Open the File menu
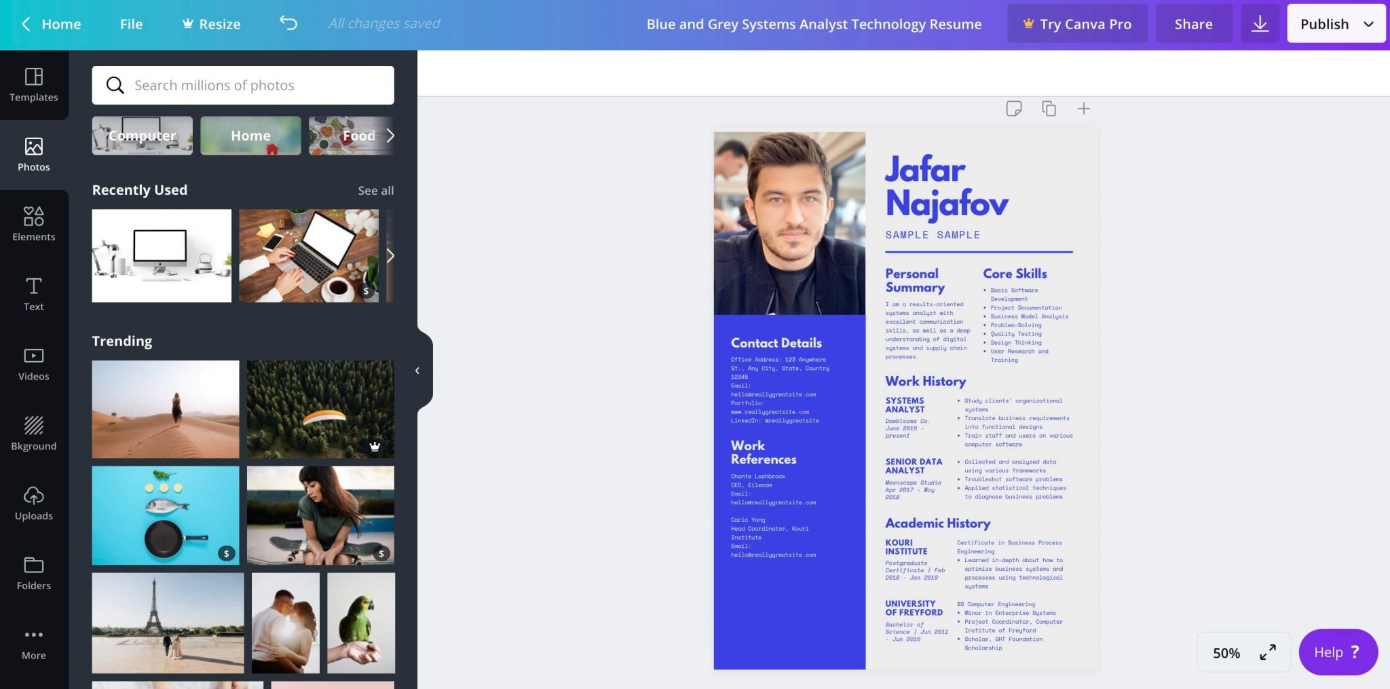Screen dimensions: 1390x689 tap(131, 24)
